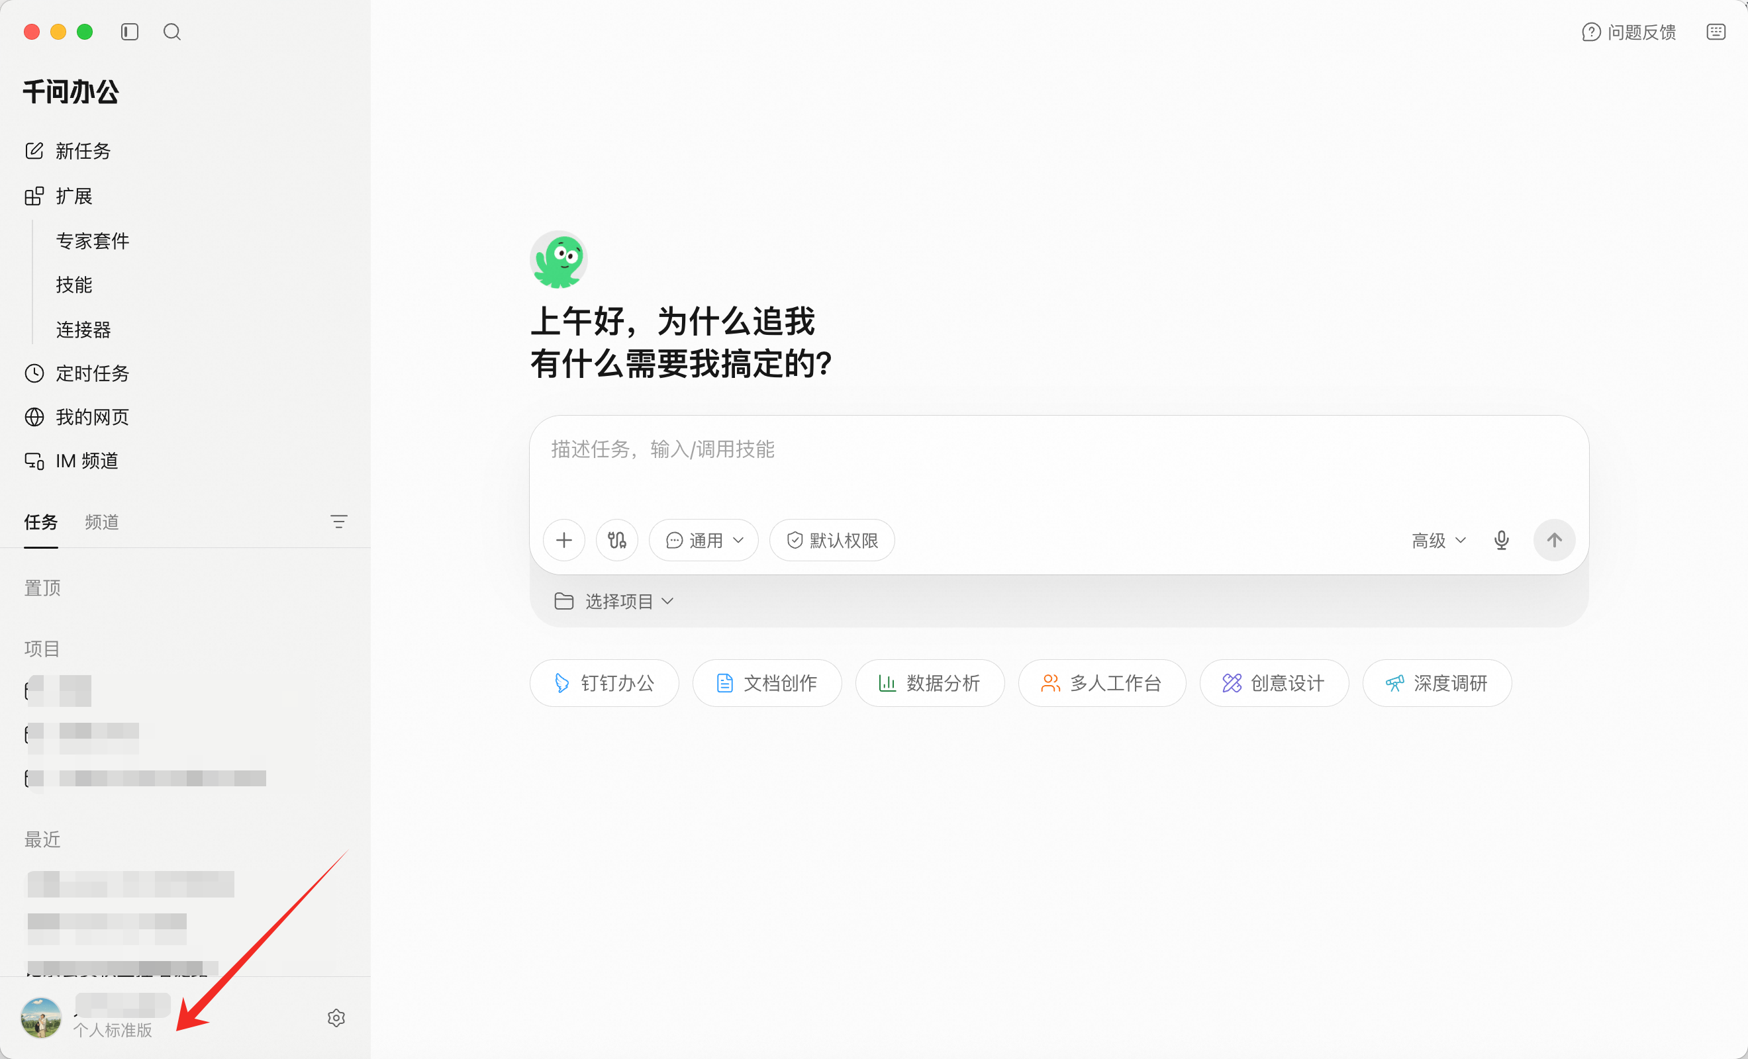Select the 深度调研 shortcut chip
This screenshot has width=1748, height=1059.
(1437, 683)
